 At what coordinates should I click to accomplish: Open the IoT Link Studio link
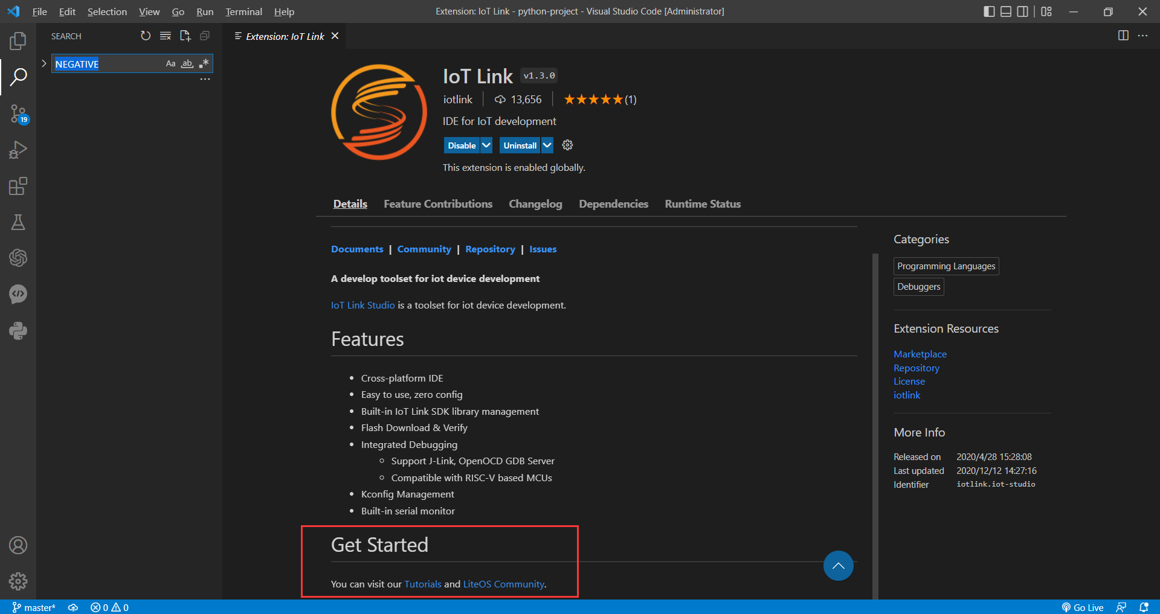click(362, 305)
